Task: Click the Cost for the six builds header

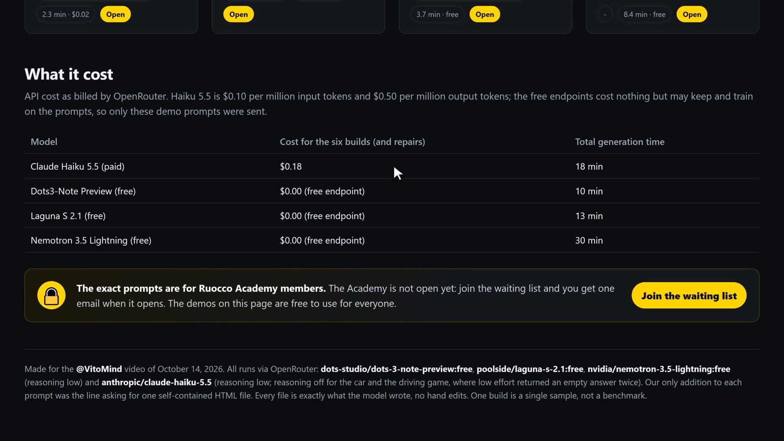Action: [x=352, y=142]
